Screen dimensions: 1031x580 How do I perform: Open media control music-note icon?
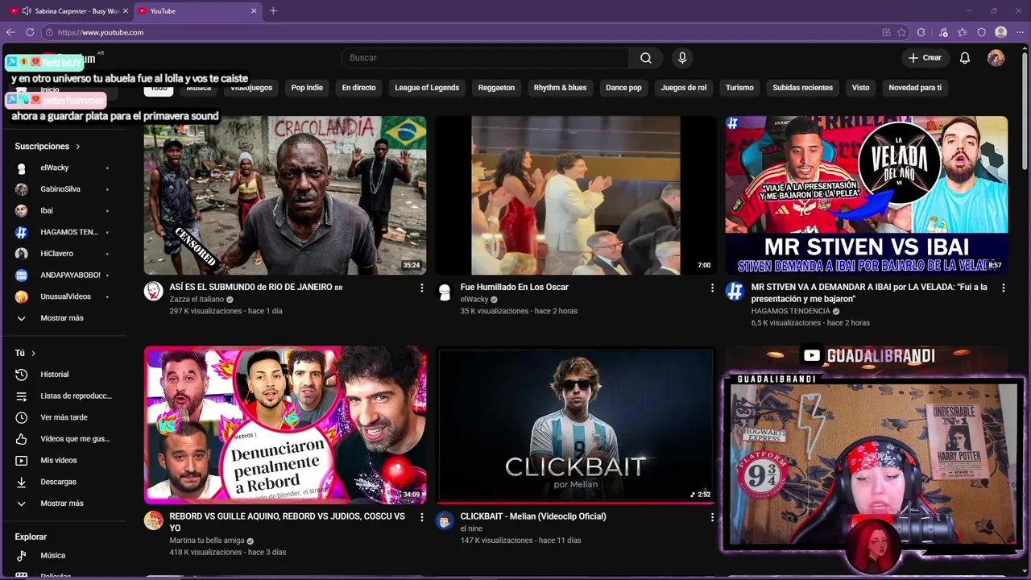tap(943, 32)
